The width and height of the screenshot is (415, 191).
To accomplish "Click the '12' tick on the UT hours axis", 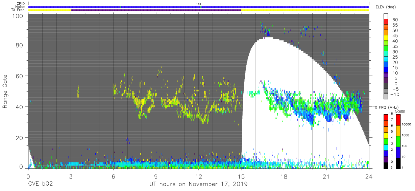I will point(199,176).
